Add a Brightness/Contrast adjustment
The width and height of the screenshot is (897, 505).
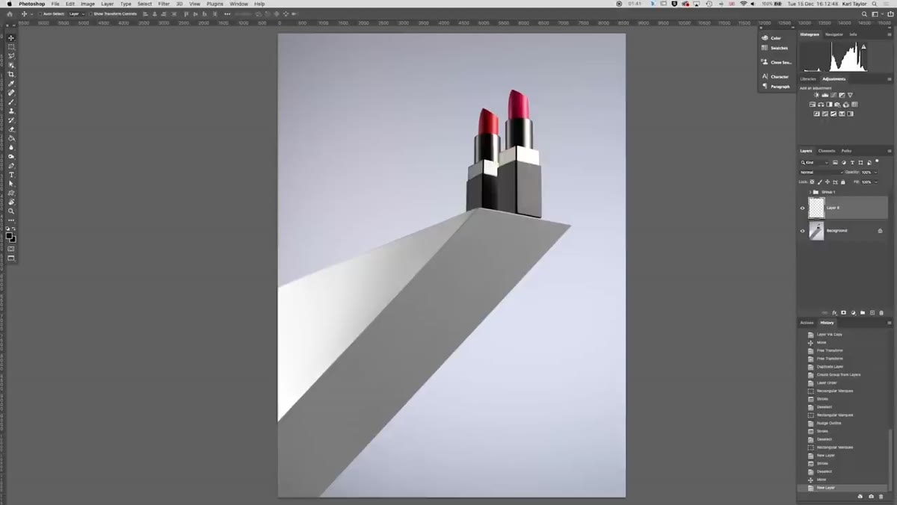pos(816,95)
